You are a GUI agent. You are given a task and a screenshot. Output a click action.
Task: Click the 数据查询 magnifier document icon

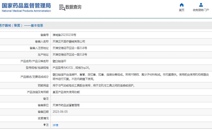pos(62,8)
